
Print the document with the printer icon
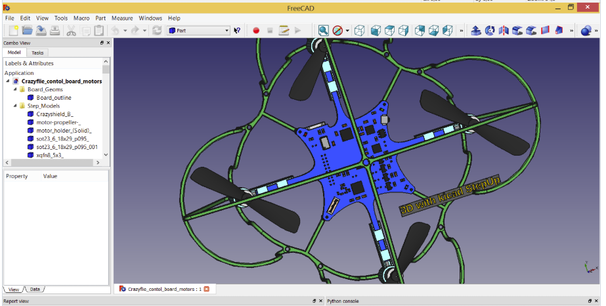coord(55,30)
